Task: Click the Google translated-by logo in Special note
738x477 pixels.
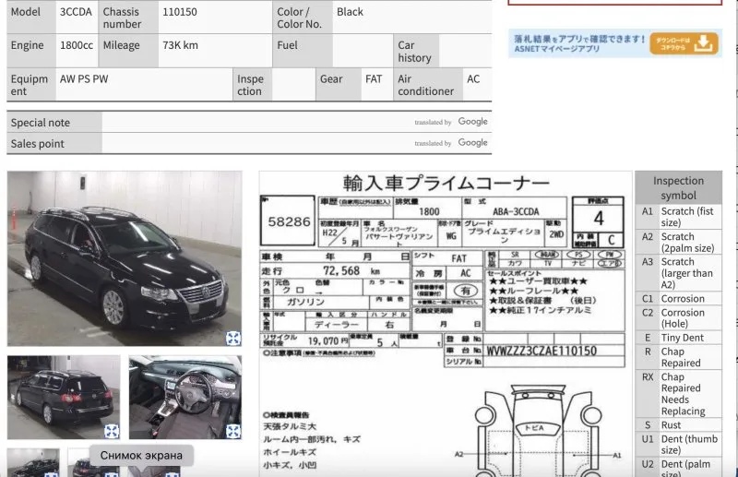Action: (472, 122)
